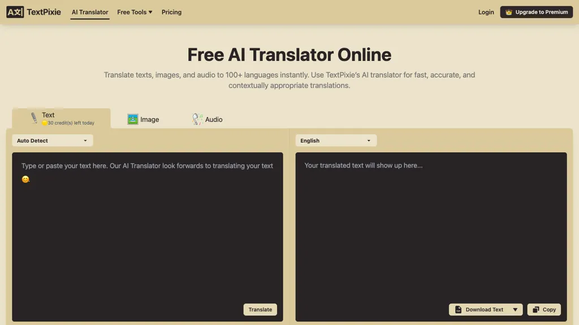This screenshot has width=579, height=325.
Task: Click the picture icon beside Image
Action: 133,119
